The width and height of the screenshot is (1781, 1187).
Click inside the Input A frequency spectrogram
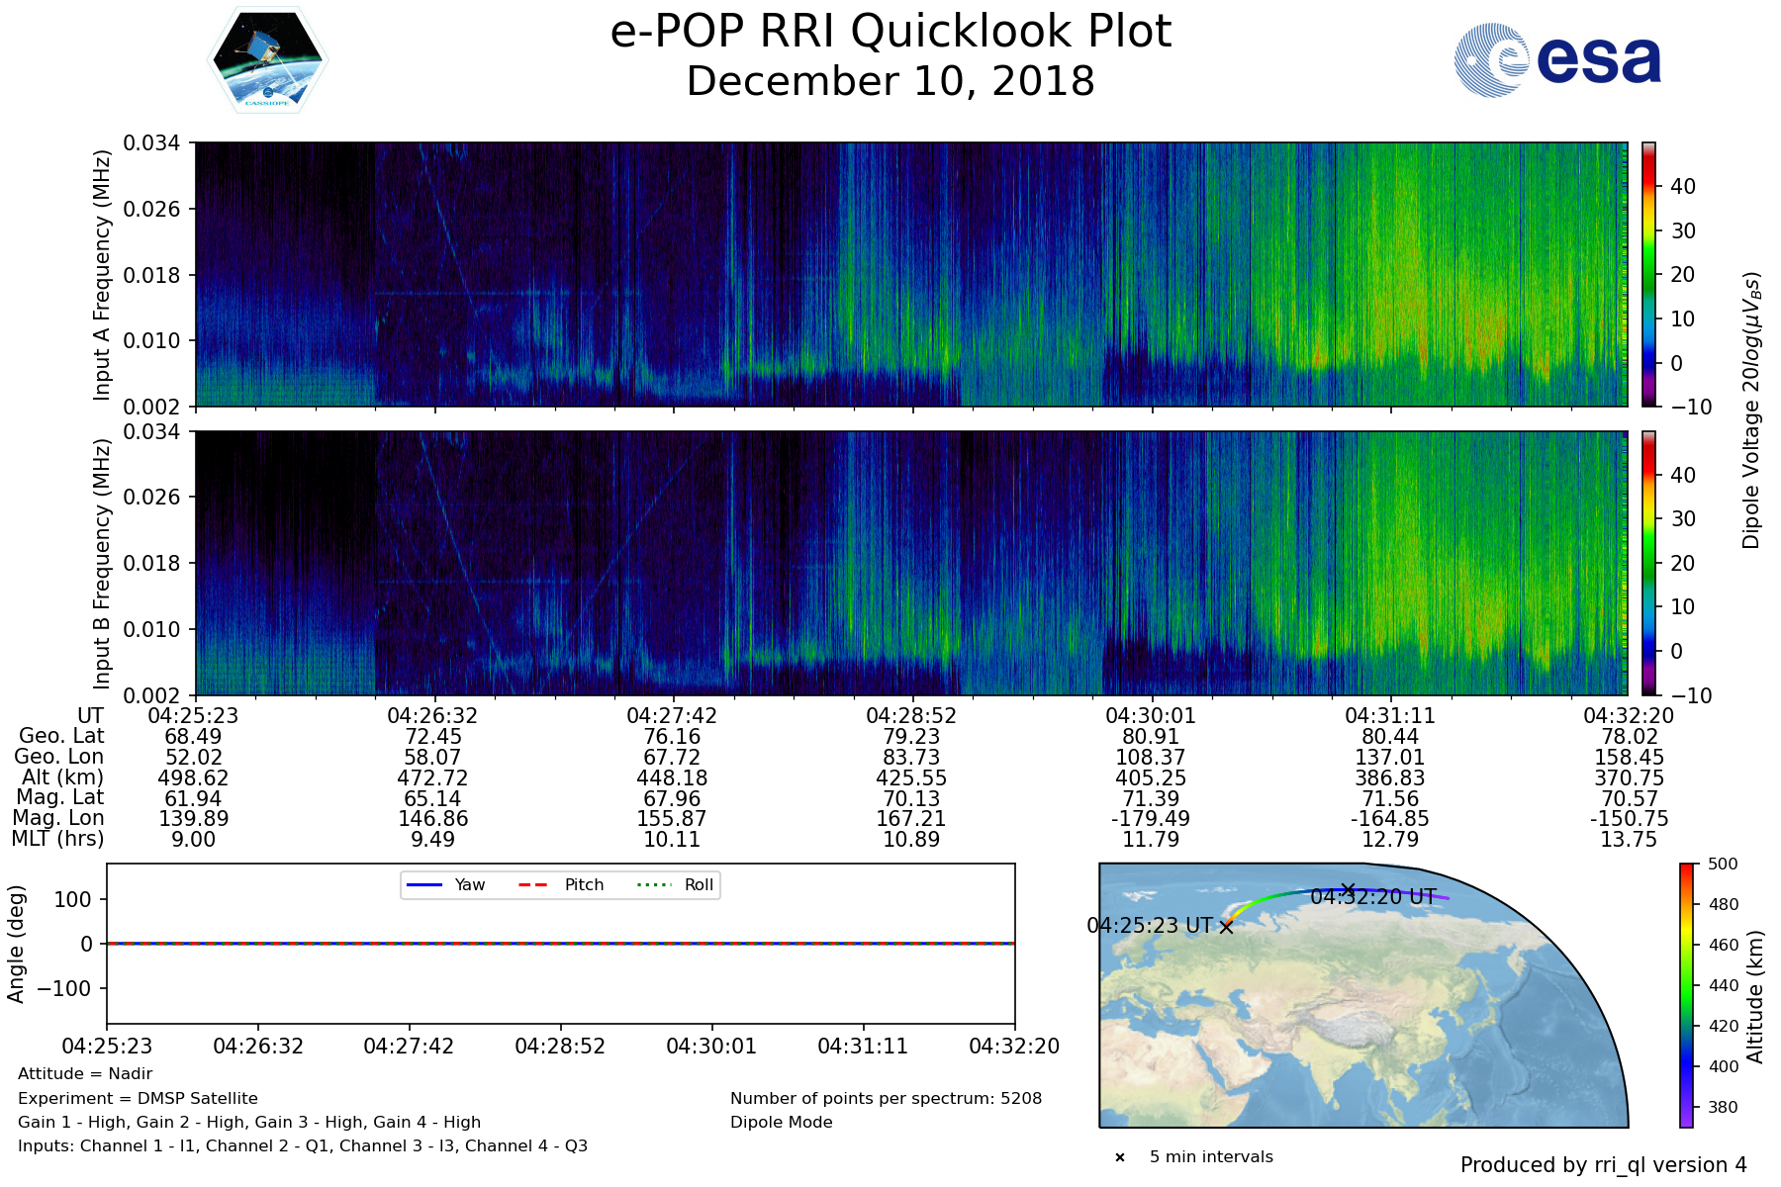[x=910, y=274]
